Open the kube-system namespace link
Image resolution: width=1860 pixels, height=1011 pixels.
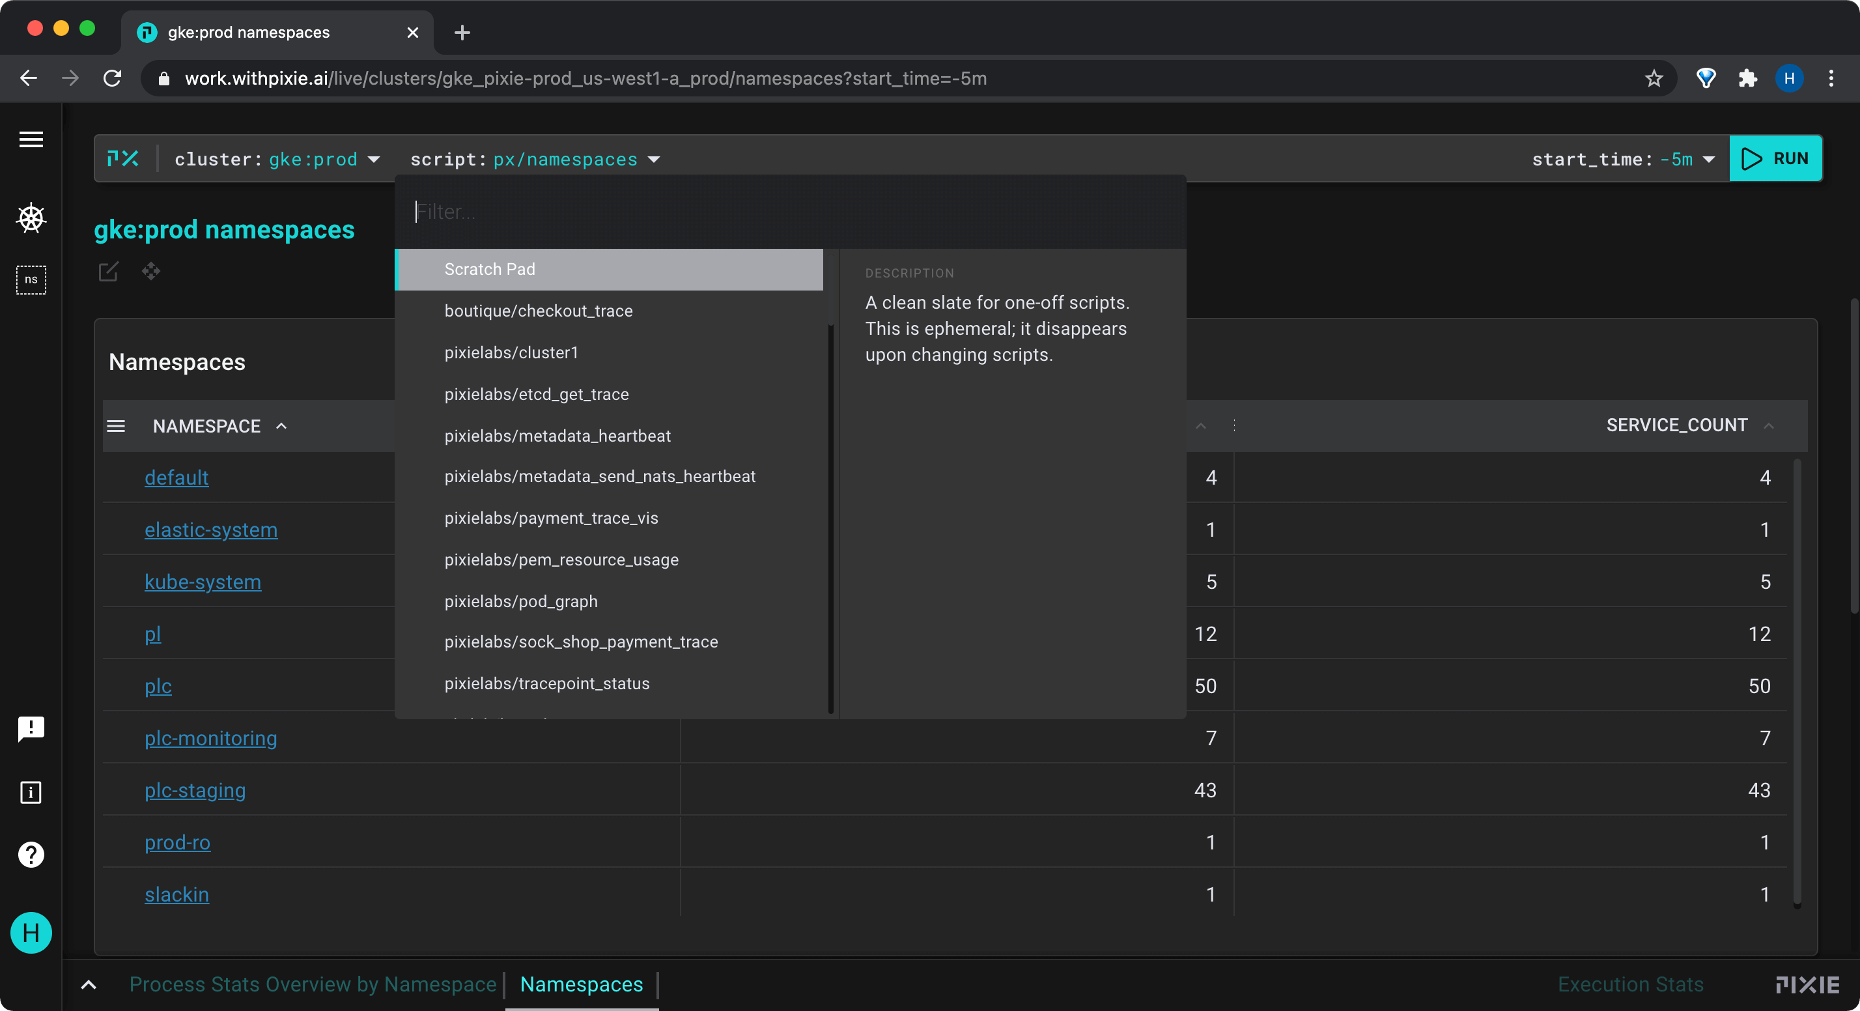(x=202, y=581)
